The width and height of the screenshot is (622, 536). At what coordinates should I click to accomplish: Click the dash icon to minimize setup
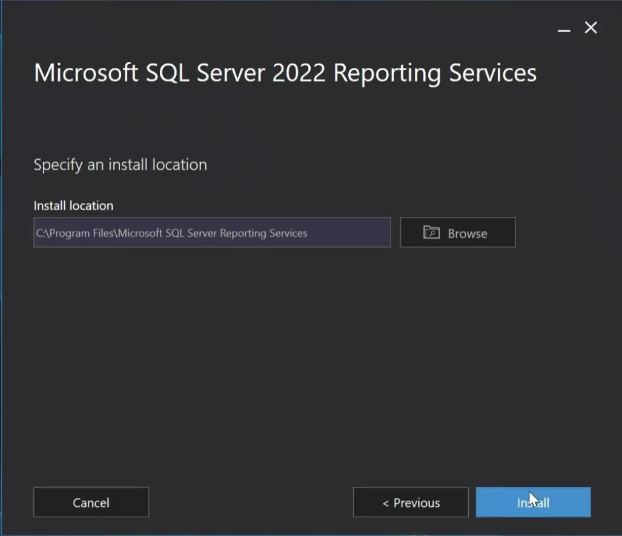[564, 28]
